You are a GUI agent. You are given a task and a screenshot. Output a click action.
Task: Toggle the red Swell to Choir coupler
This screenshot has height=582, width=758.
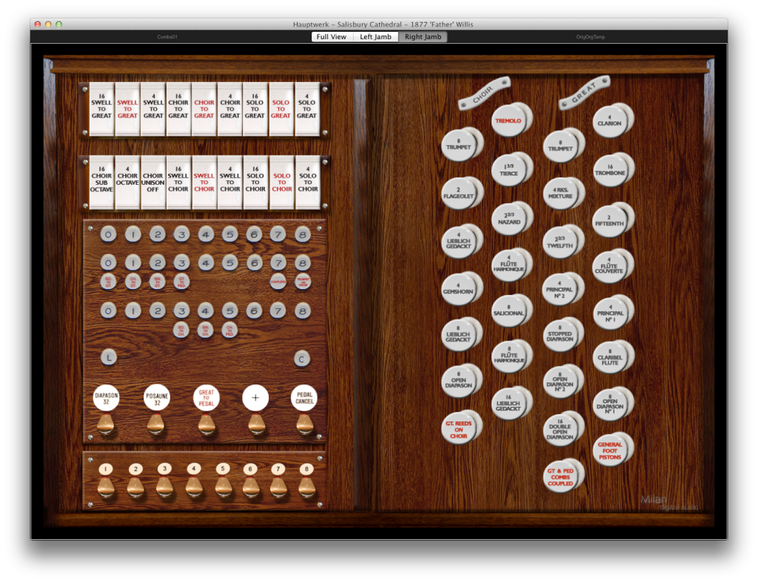point(204,183)
